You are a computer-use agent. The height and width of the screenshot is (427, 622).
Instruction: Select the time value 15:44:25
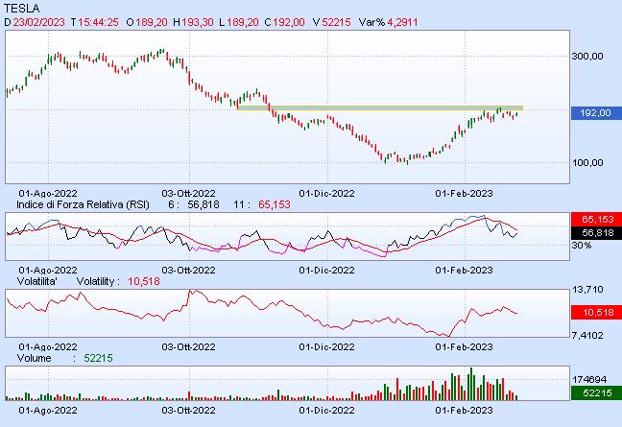click(98, 22)
